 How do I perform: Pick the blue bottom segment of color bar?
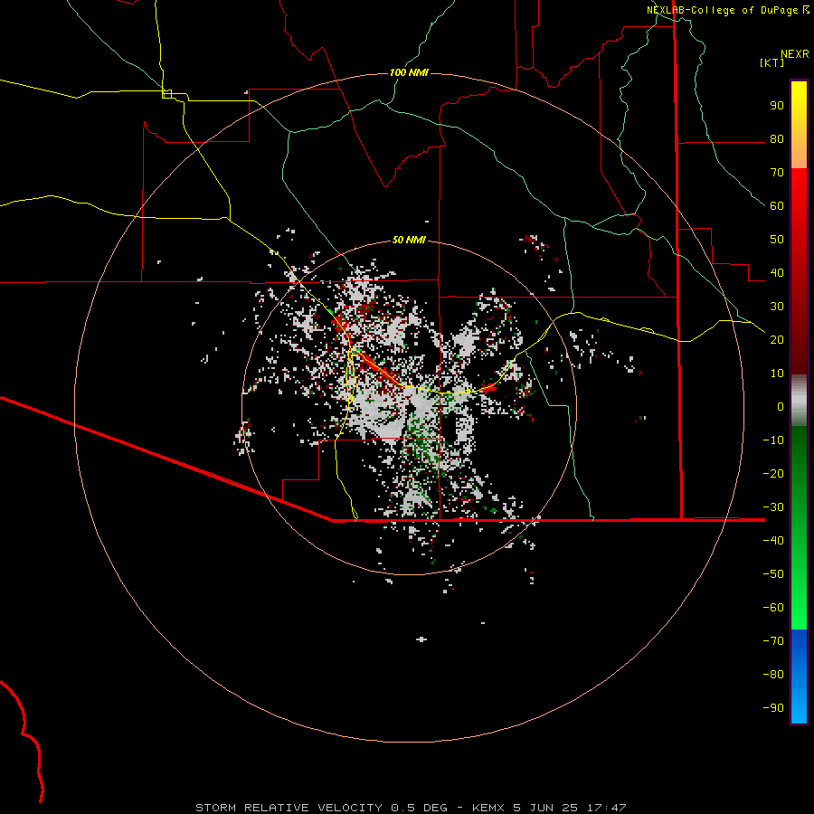pyautogui.click(x=799, y=677)
